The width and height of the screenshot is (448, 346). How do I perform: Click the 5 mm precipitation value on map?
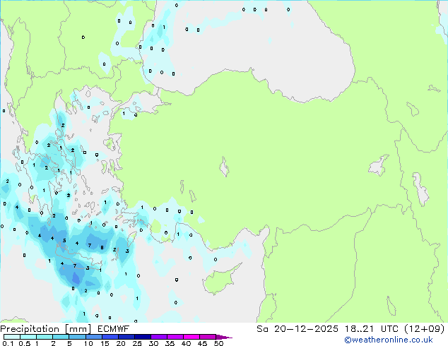click(x=64, y=240)
